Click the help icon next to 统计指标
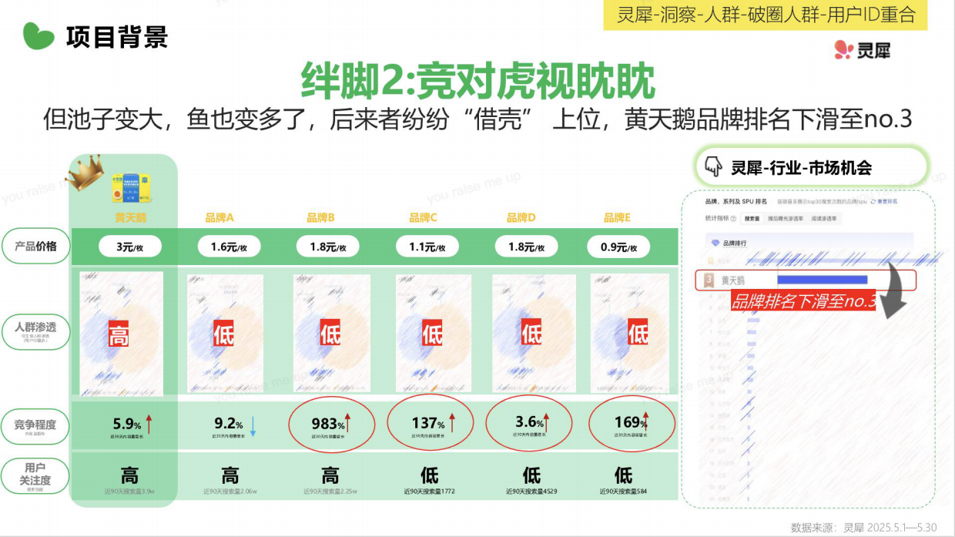Viewport: 955px width, 537px height. tap(733, 219)
